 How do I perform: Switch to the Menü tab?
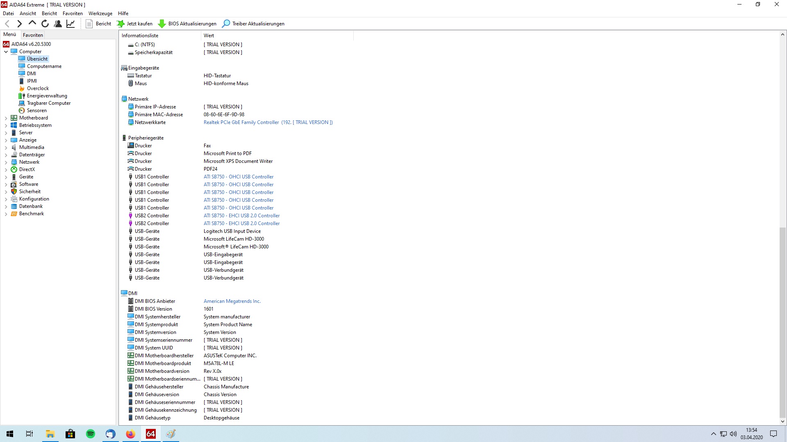pyautogui.click(x=10, y=35)
